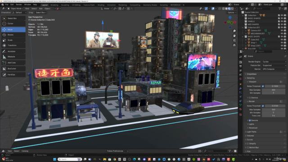Screen dimensions: 288x162
Task: Click the viewport Object header menu
Action: (47, 9)
